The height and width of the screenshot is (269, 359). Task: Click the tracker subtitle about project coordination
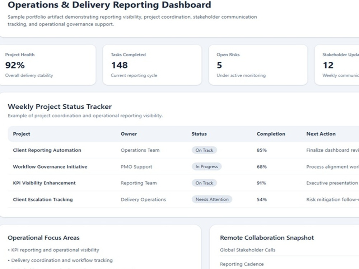pyautogui.click(x=85, y=116)
